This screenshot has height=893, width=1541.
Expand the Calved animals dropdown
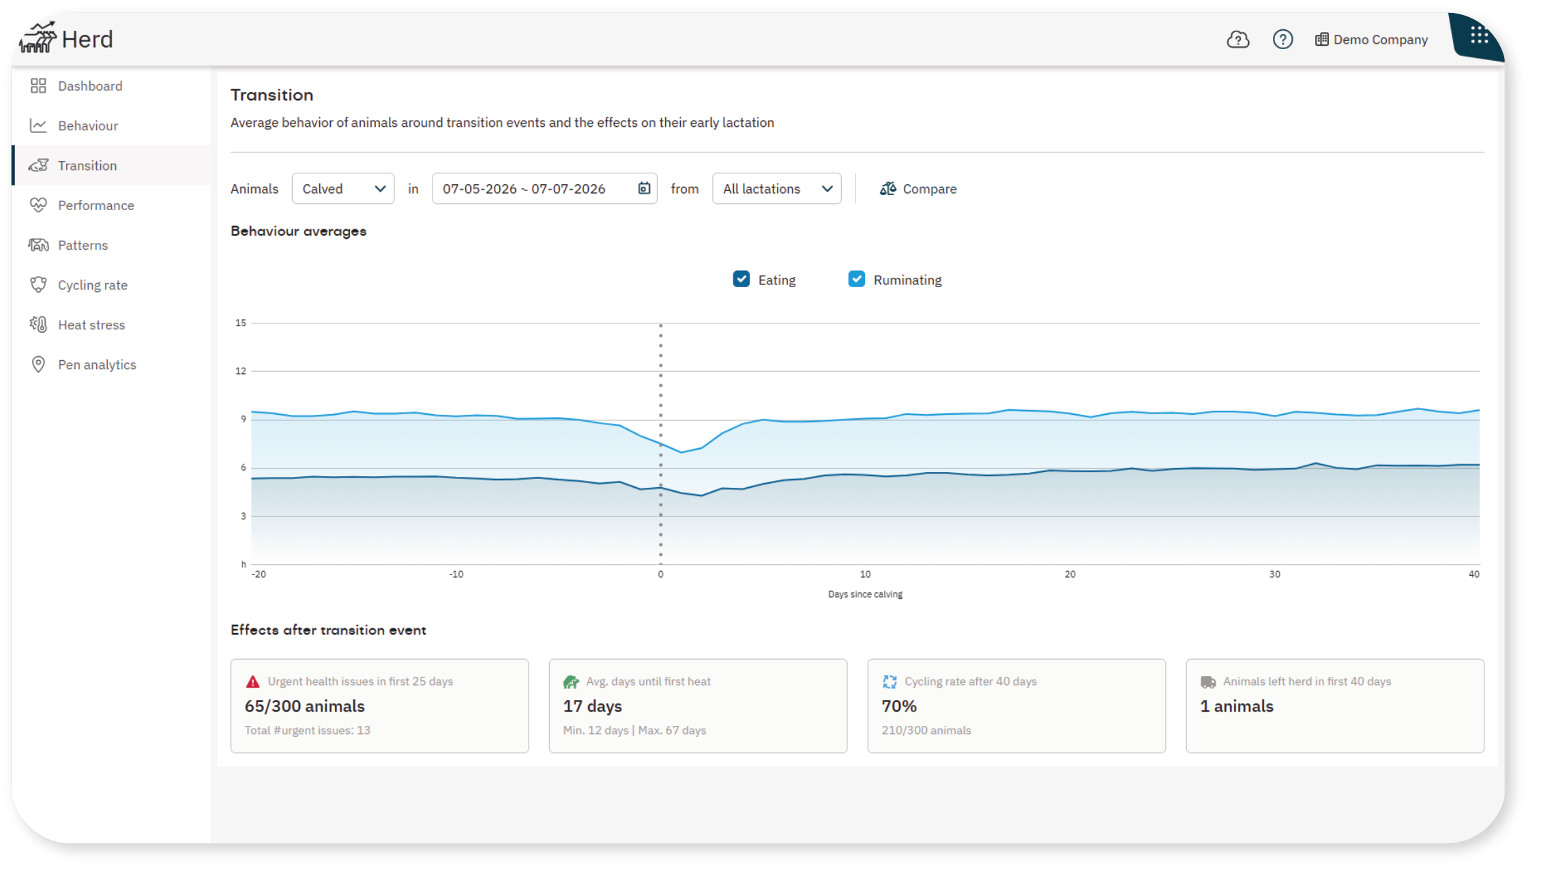click(x=343, y=188)
